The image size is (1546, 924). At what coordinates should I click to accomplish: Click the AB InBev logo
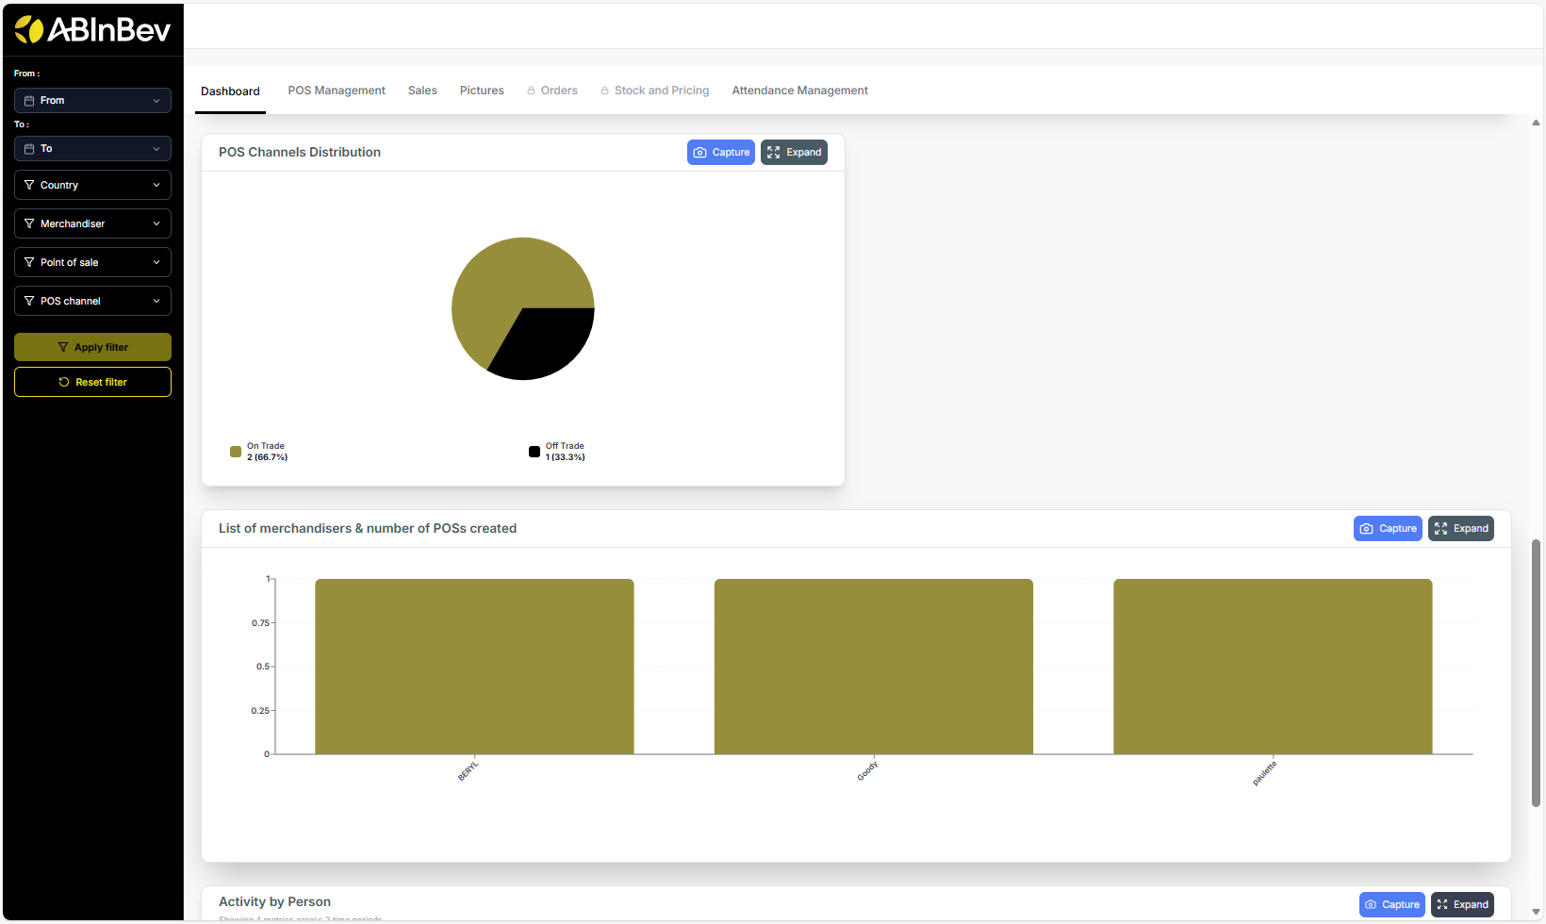pos(91,27)
